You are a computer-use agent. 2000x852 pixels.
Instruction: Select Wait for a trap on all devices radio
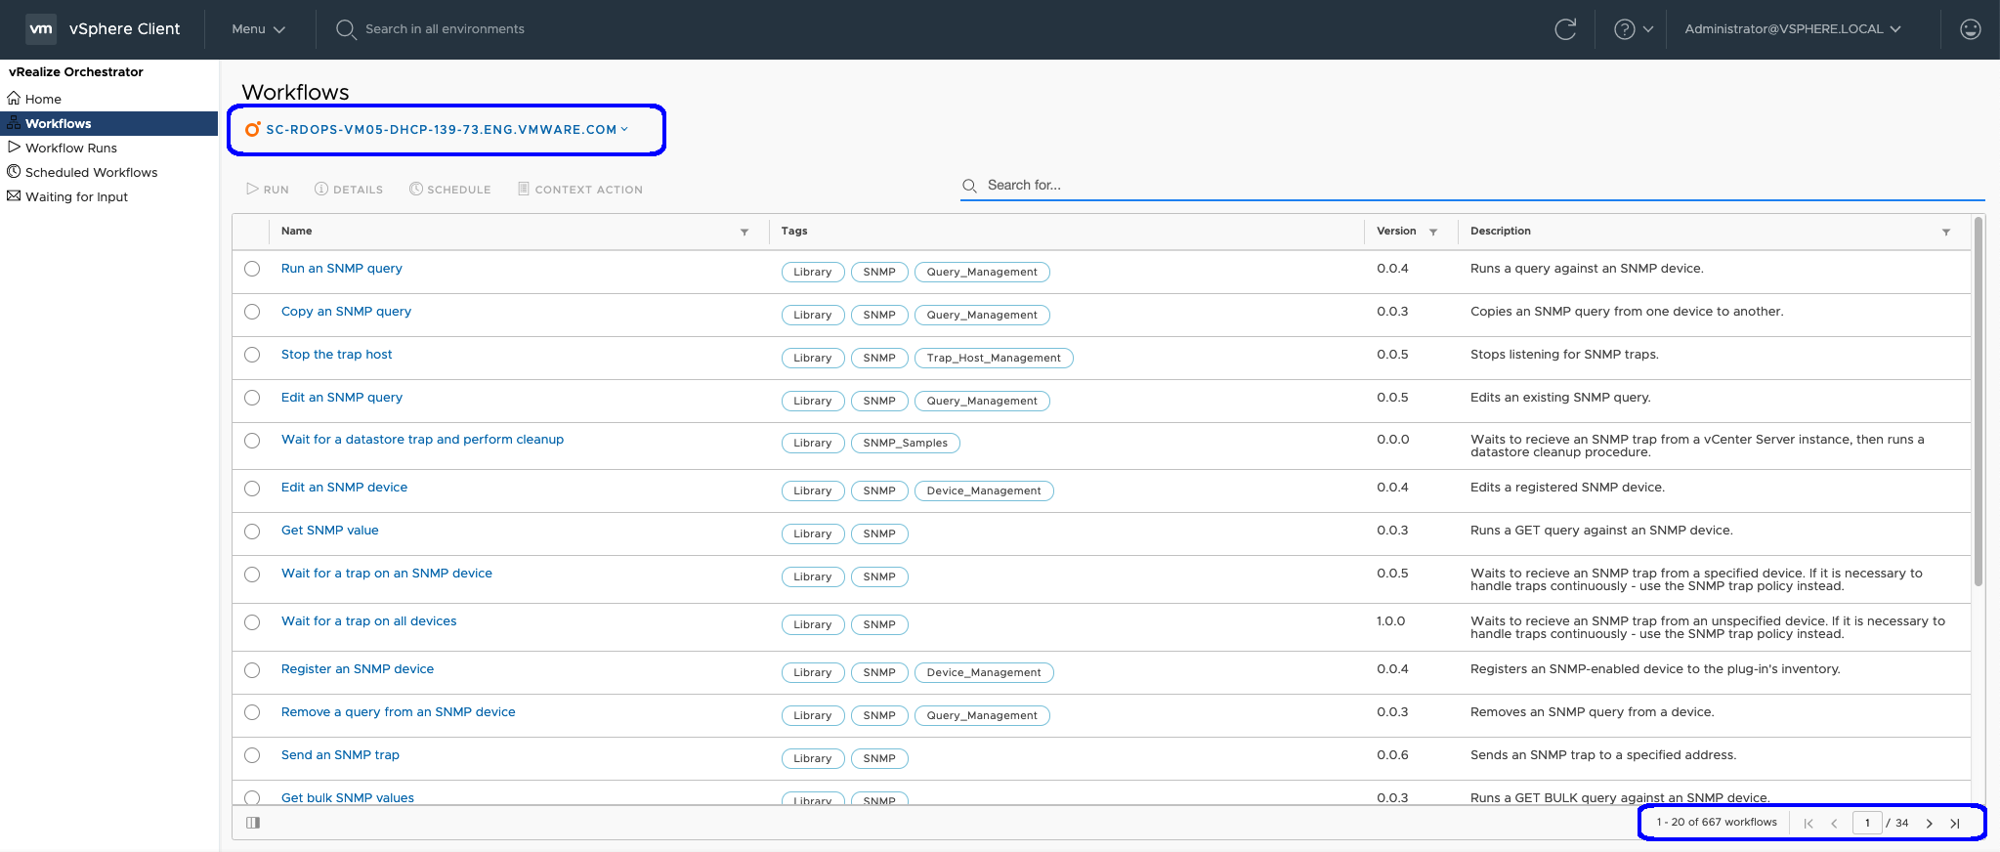252,622
